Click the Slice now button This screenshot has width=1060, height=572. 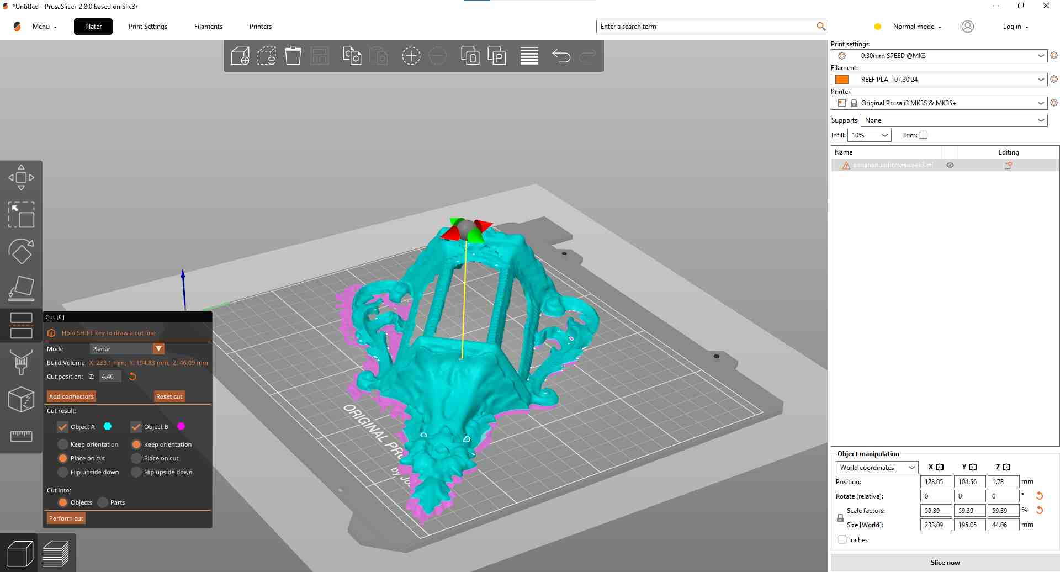tap(945, 563)
